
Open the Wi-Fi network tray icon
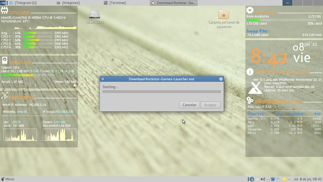[278, 179]
